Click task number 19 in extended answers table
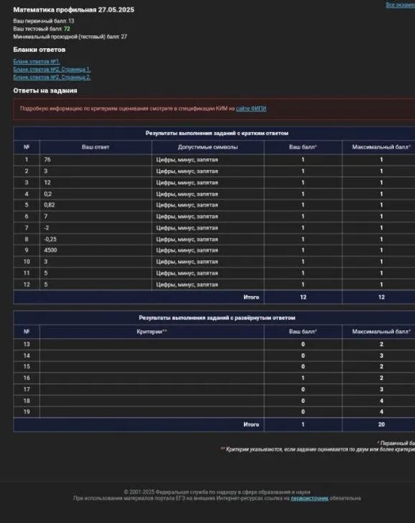Viewport: 415px width, 523px height. coord(26,412)
